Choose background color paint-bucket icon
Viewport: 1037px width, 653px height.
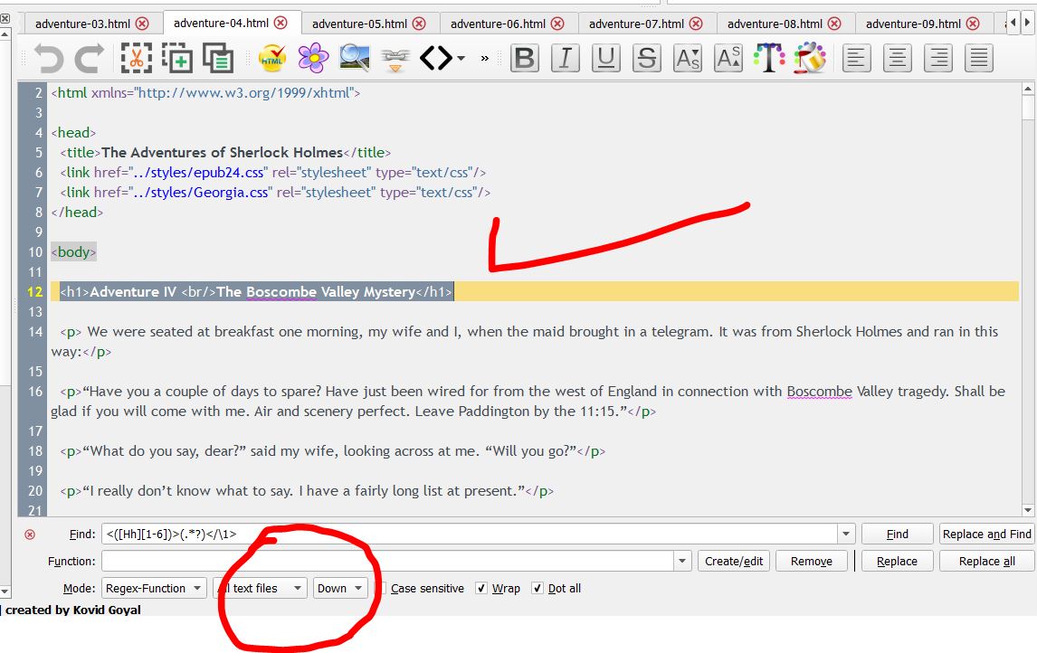[810, 58]
